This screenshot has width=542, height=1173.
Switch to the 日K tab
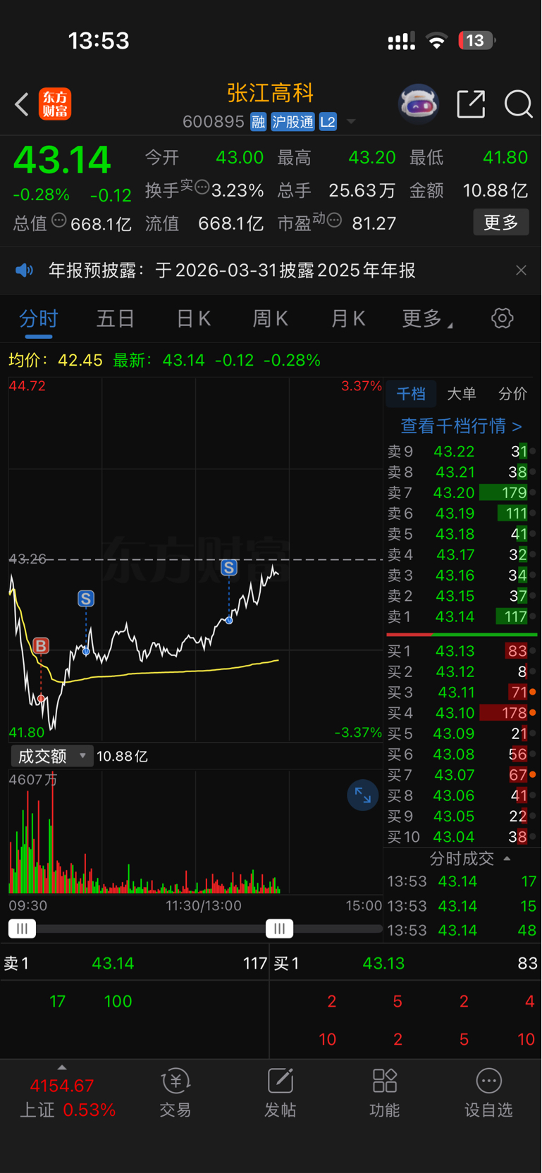[x=193, y=319]
